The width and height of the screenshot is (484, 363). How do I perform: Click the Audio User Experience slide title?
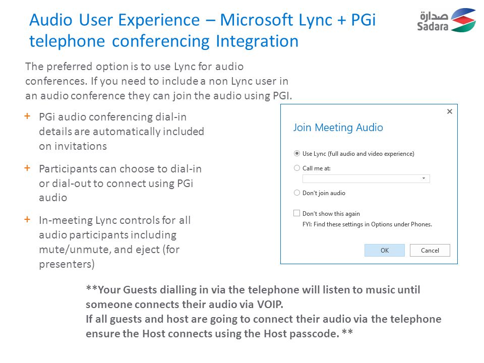(203, 30)
